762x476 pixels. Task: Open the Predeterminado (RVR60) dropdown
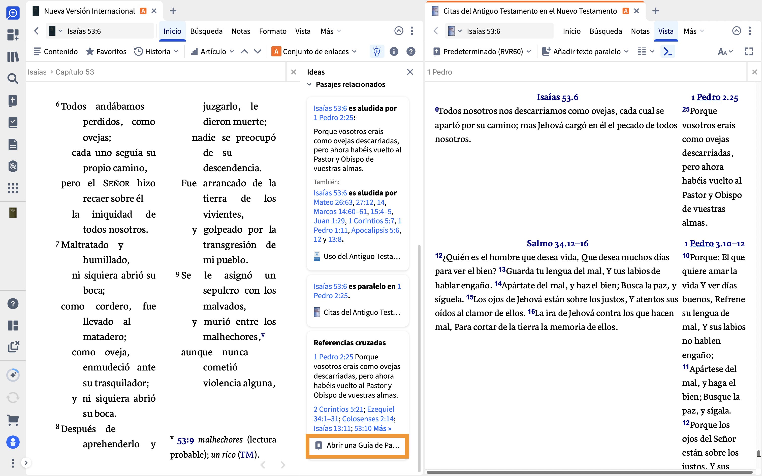point(482,51)
